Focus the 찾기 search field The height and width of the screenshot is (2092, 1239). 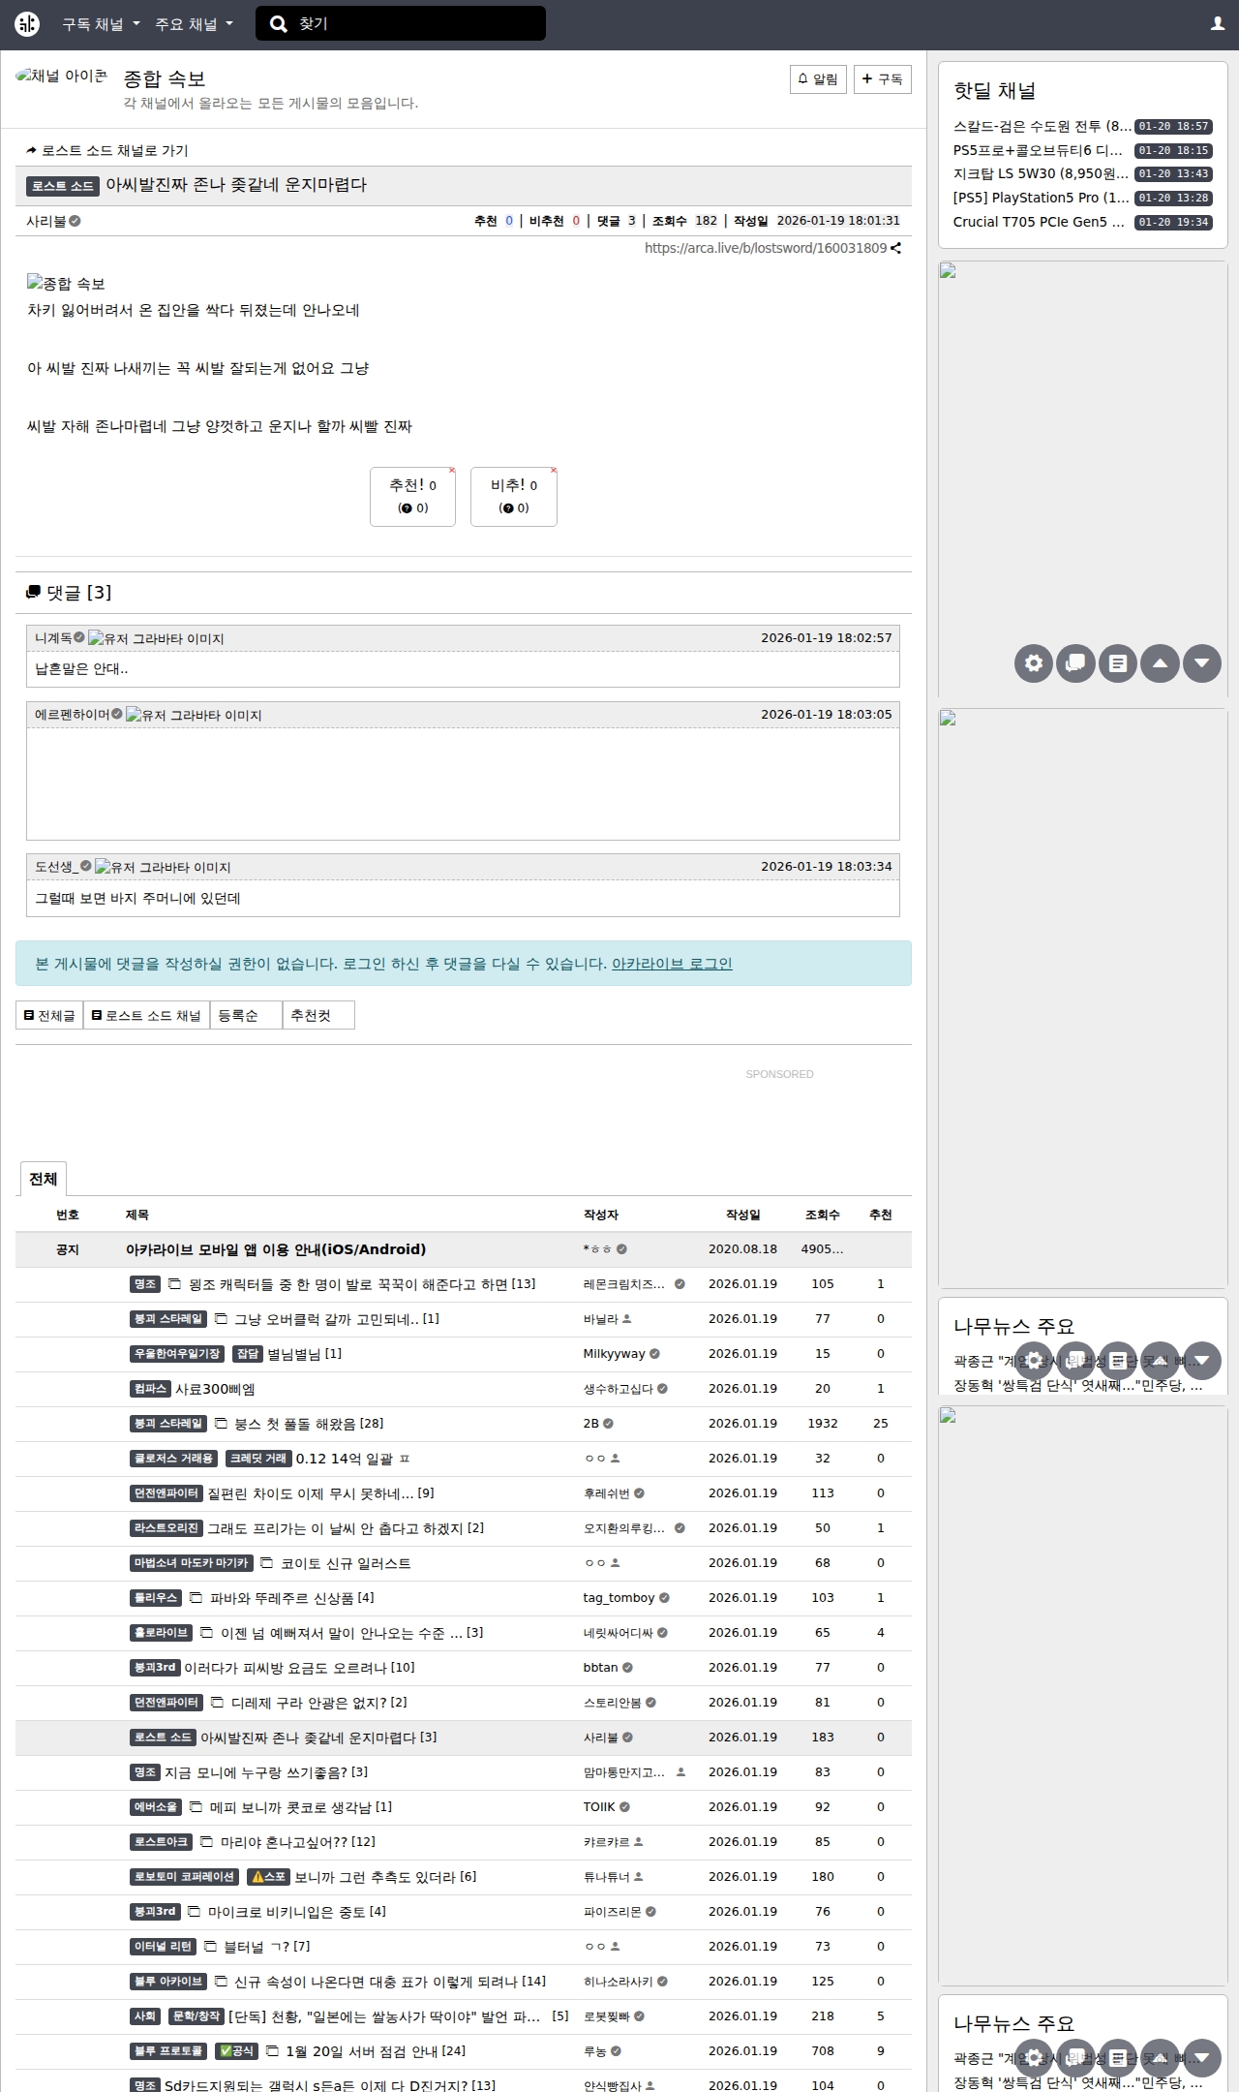pos(401,24)
